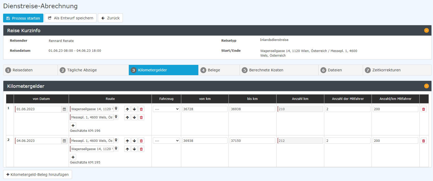The width and height of the screenshot is (433, 181).
Task: Delete the entire Kilometergeld row 2
Action: (x=423, y=141)
